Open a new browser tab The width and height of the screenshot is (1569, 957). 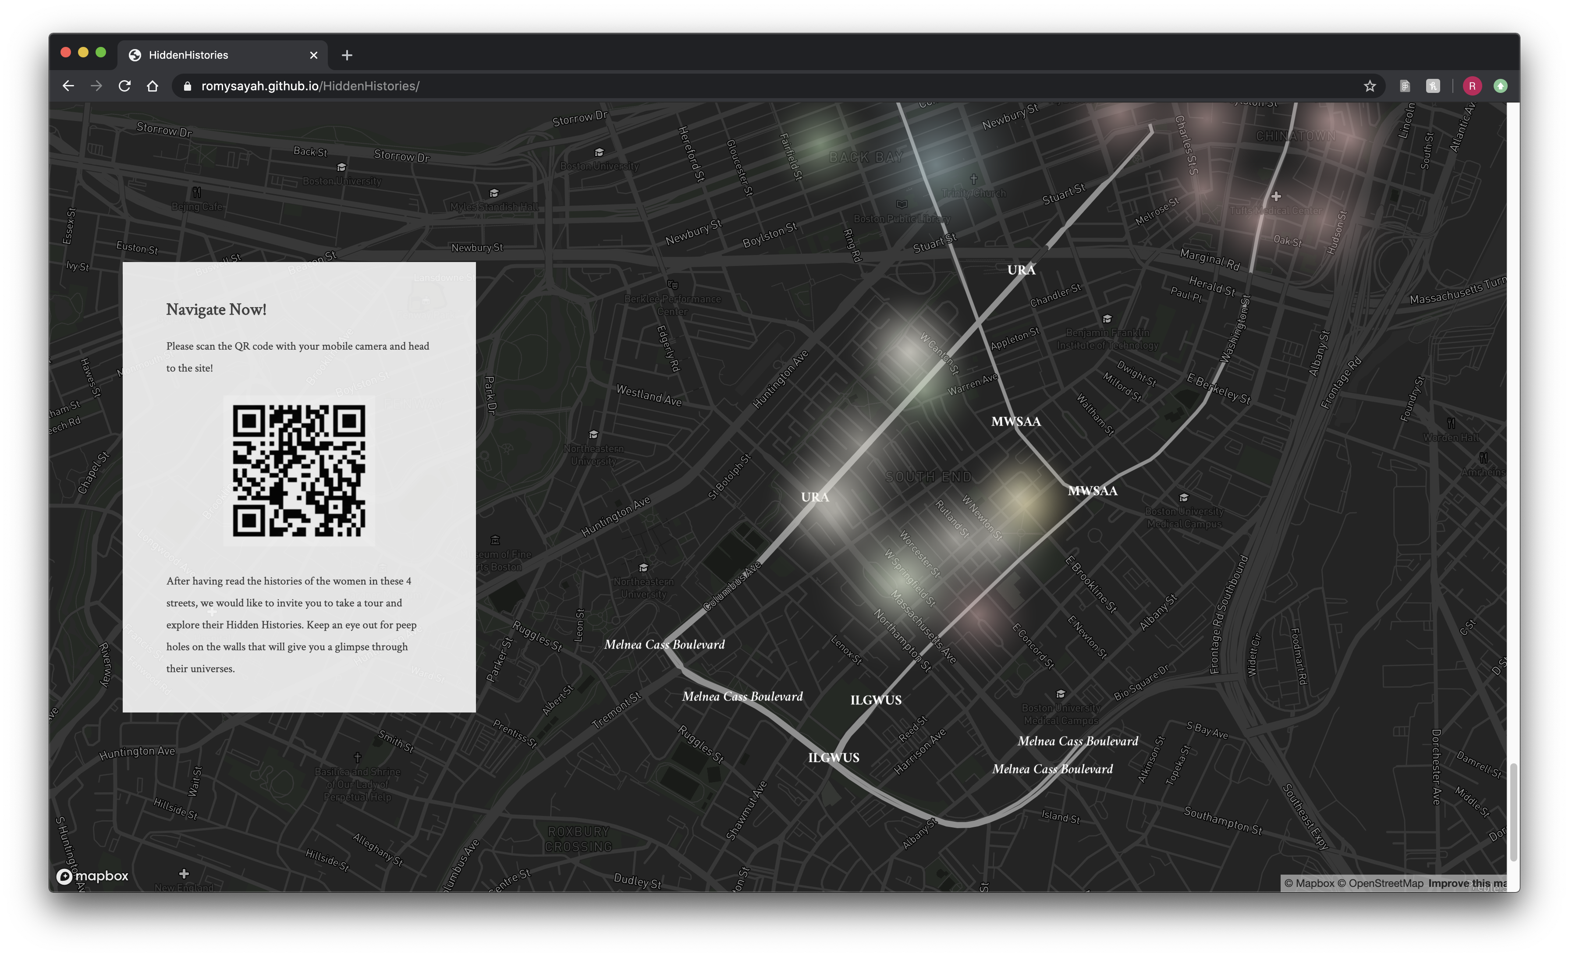pos(346,55)
